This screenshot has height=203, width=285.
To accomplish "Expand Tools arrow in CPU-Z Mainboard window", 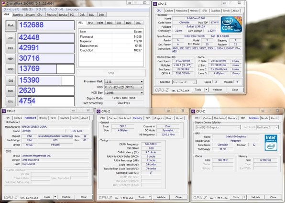I will click(x=55, y=197).
